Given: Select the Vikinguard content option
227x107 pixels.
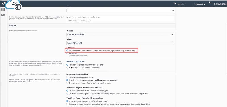Looking at the screenshot, I should [68, 54].
